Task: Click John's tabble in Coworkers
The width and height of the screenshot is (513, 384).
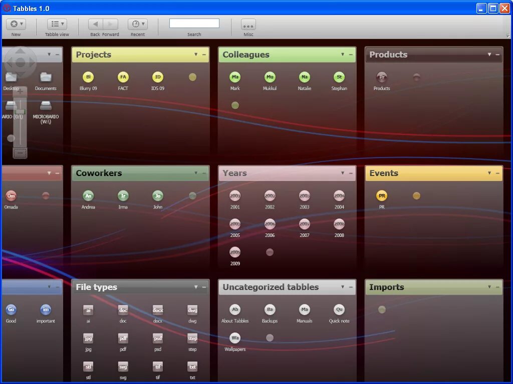Action: (x=158, y=196)
